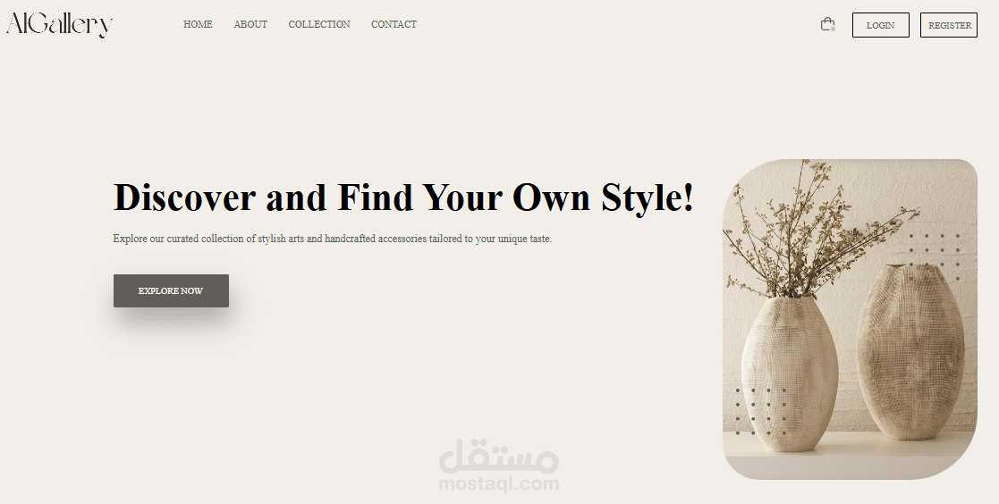Click the cart's small notification dot badge

point(833,29)
